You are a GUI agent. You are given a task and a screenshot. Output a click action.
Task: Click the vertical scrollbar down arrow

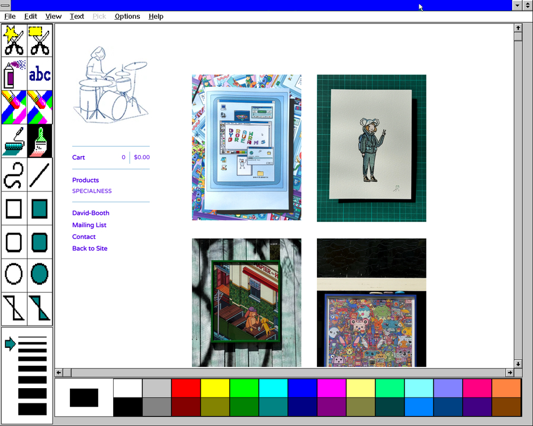coord(518,364)
